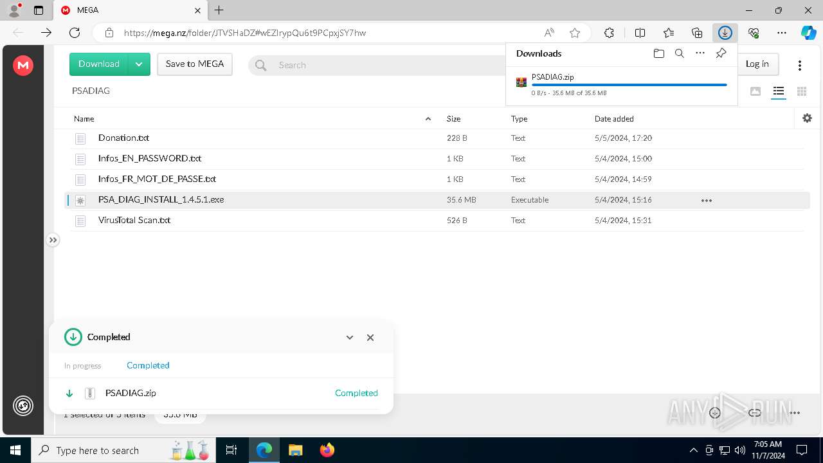Select the MEGA browser tab
This screenshot has width=823, height=463.
coord(131,10)
